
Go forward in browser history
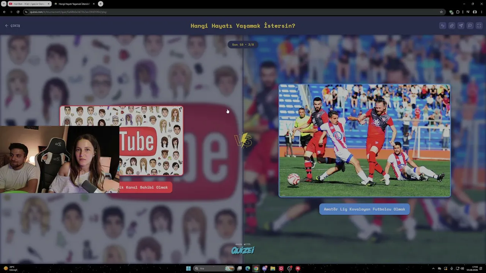coord(11,12)
